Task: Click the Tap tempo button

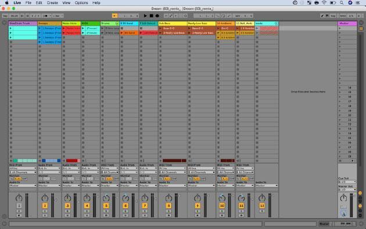Action: click(5, 16)
